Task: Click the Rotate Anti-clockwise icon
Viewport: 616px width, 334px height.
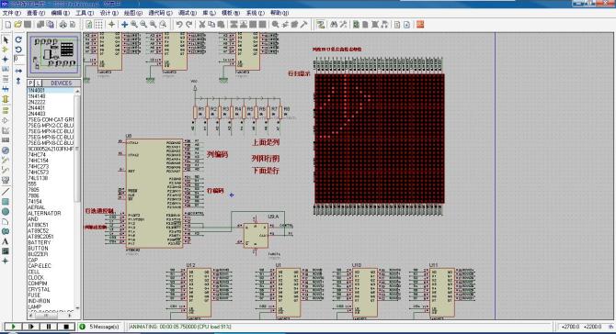Action: point(18,50)
